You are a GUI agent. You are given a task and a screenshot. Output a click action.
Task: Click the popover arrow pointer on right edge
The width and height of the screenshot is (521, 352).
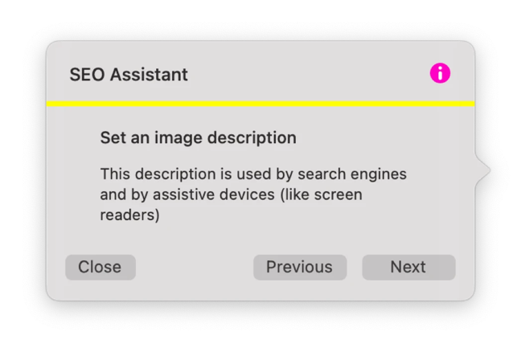click(482, 170)
